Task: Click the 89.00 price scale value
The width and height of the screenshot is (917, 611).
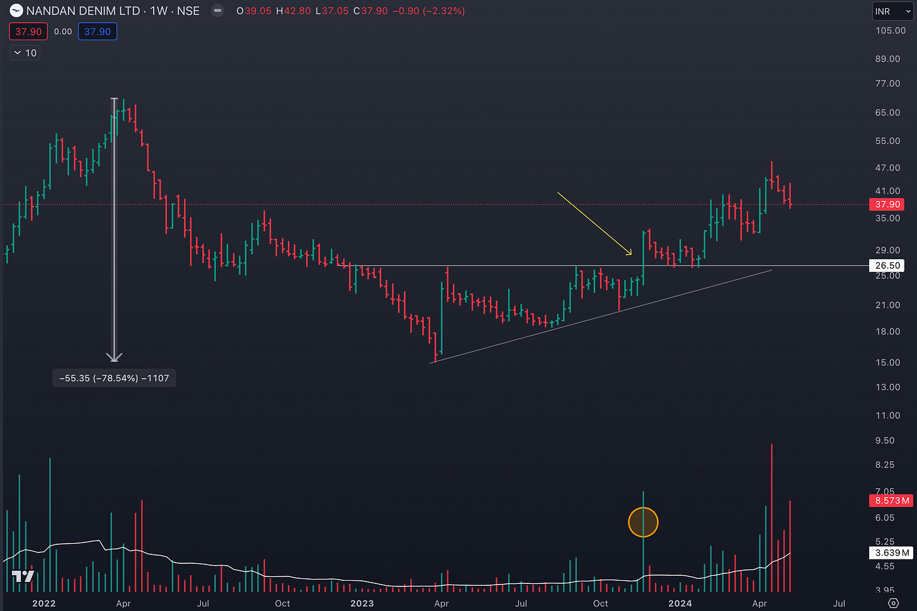Action: coord(887,59)
